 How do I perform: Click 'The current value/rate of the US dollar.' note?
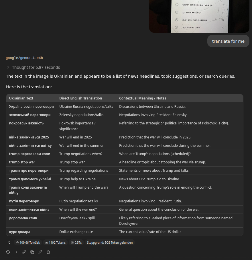pos(150,232)
